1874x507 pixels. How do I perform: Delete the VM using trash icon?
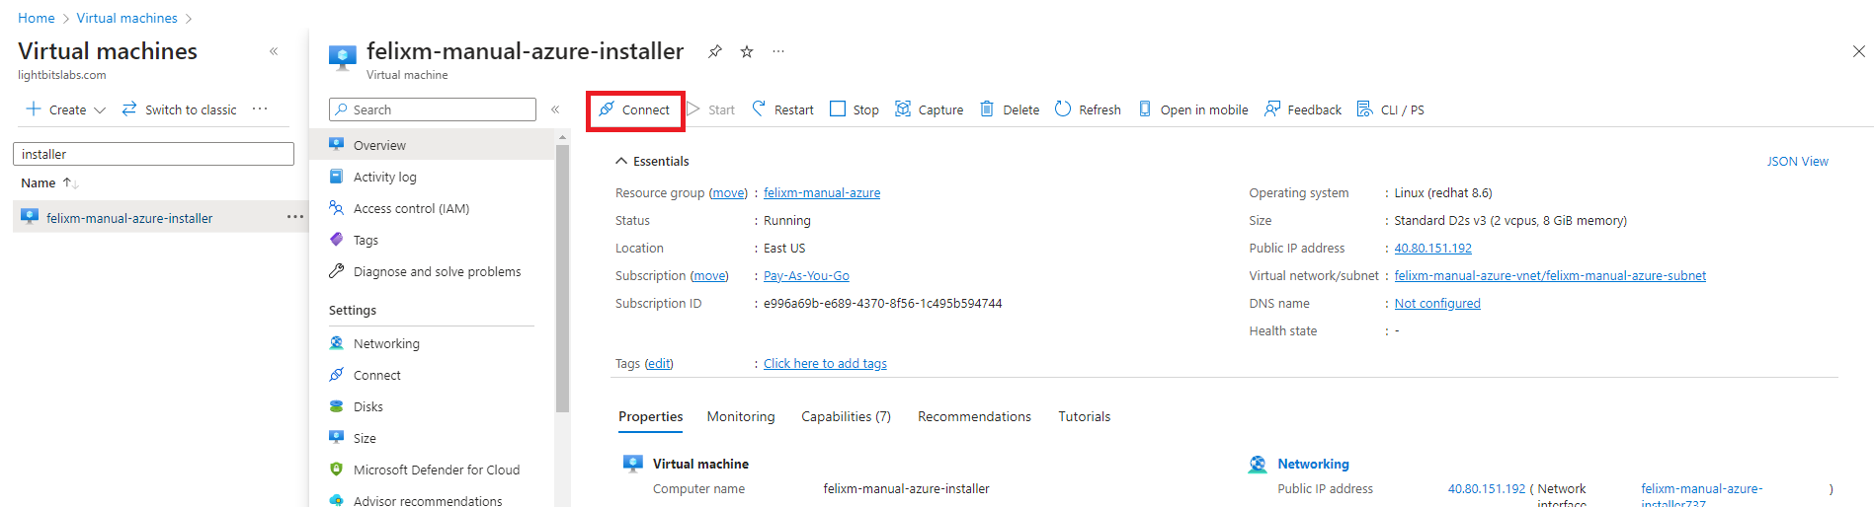(987, 109)
